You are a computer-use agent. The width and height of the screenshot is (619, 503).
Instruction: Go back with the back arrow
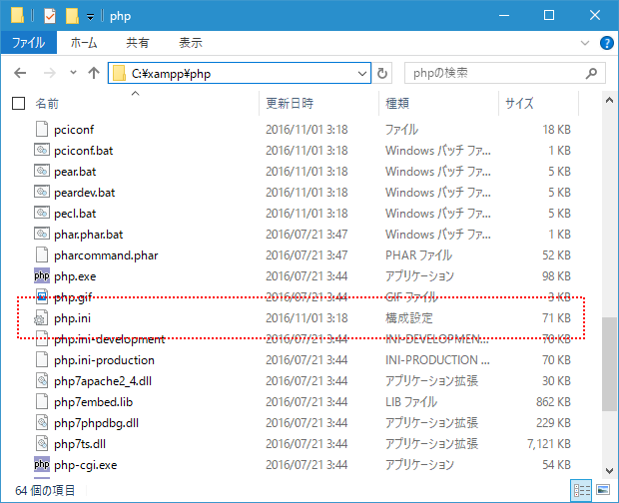pyautogui.click(x=20, y=73)
